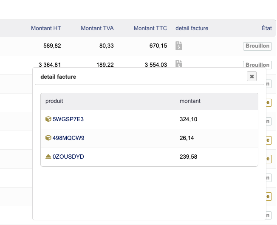Sort by the Montant HT column header

(x=46, y=28)
